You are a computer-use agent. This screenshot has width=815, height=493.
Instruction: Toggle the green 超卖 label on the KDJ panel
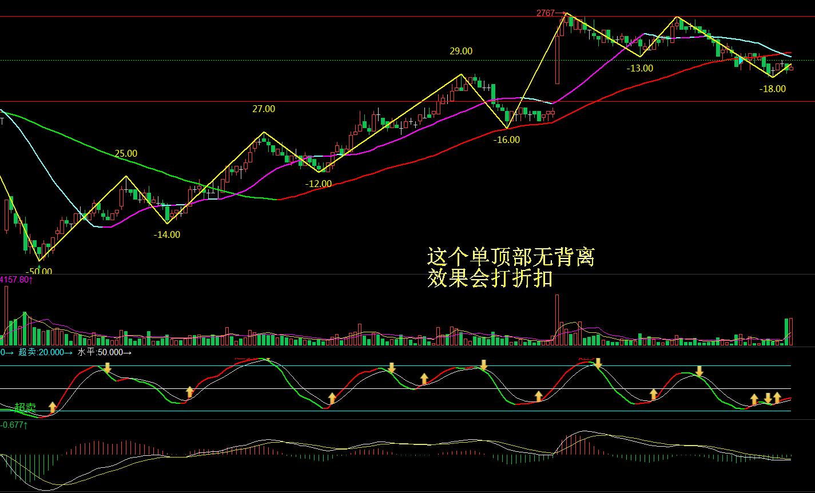coord(26,407)
